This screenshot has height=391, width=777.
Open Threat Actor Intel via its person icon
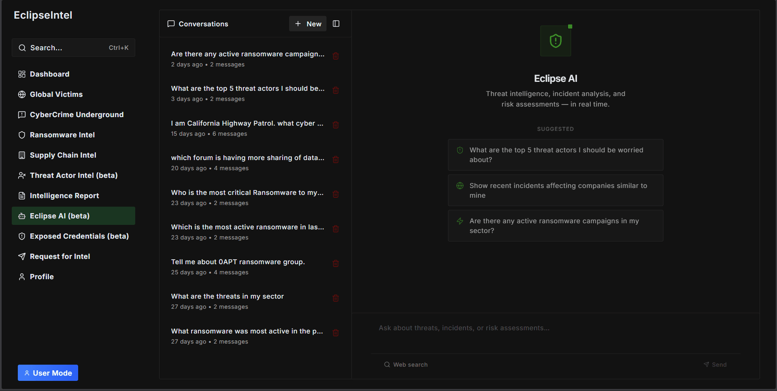[x=22, y=175]
